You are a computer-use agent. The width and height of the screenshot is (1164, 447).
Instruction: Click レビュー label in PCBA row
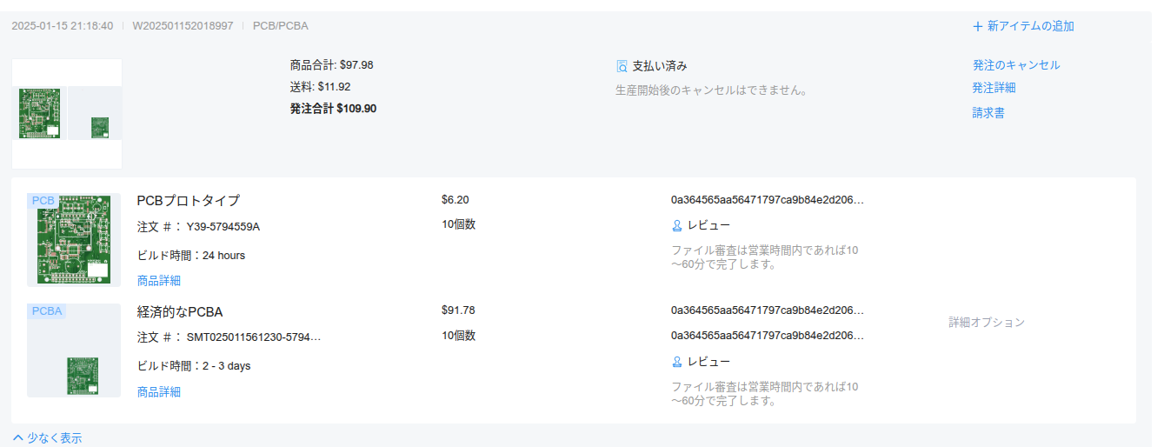click(x=708, y=362)
